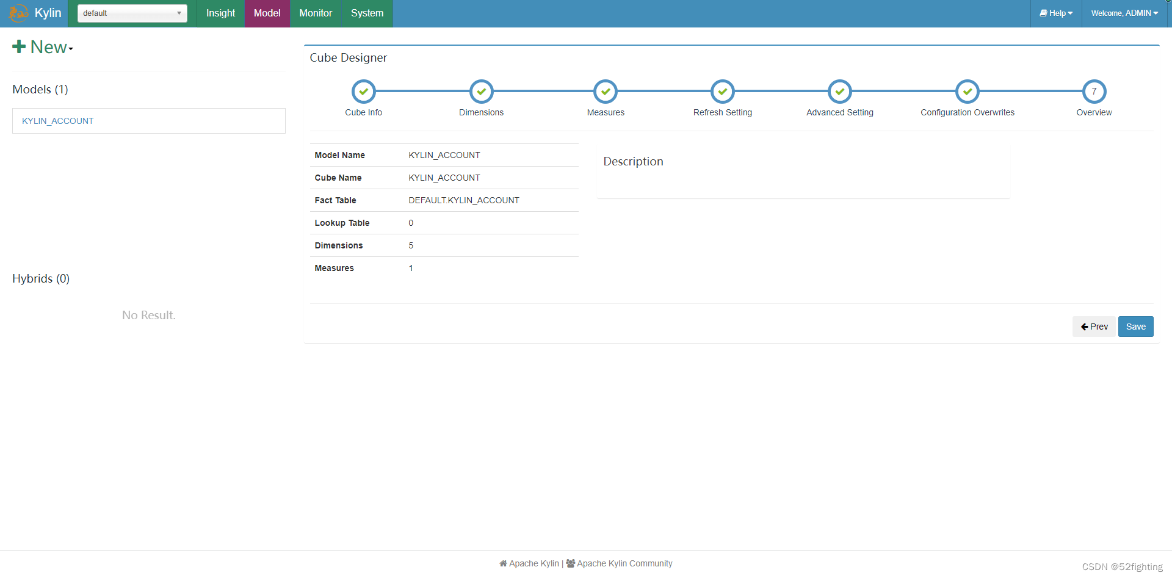1172x578 pixels.
Task: Jump to the Refresh Setting step circle
Action: point(723,92)
